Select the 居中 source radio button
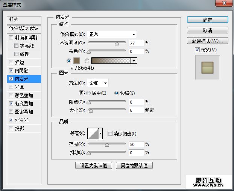The image size is (234, 191). click(x=89, y=93)
